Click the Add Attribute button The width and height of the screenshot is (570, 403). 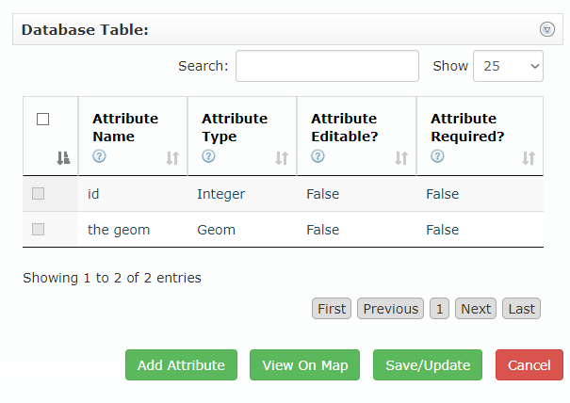(x=181, y=364)
